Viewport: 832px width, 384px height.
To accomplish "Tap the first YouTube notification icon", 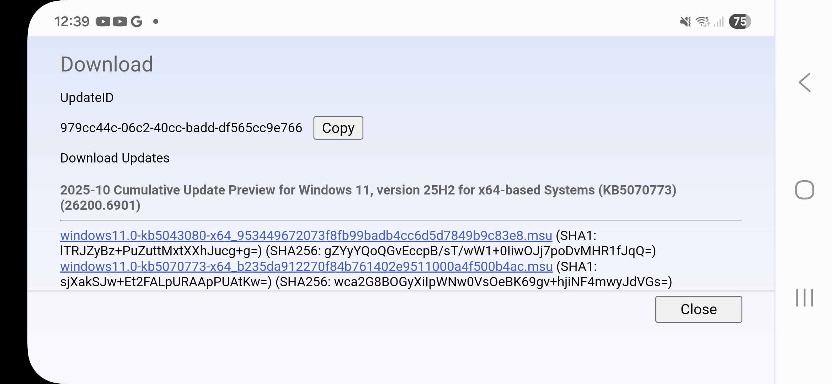I will tap(103, 22).
